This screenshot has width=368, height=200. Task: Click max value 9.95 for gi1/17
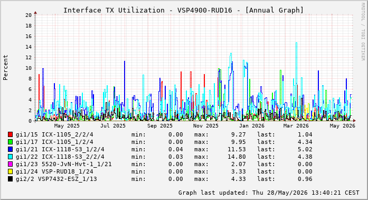239,142
